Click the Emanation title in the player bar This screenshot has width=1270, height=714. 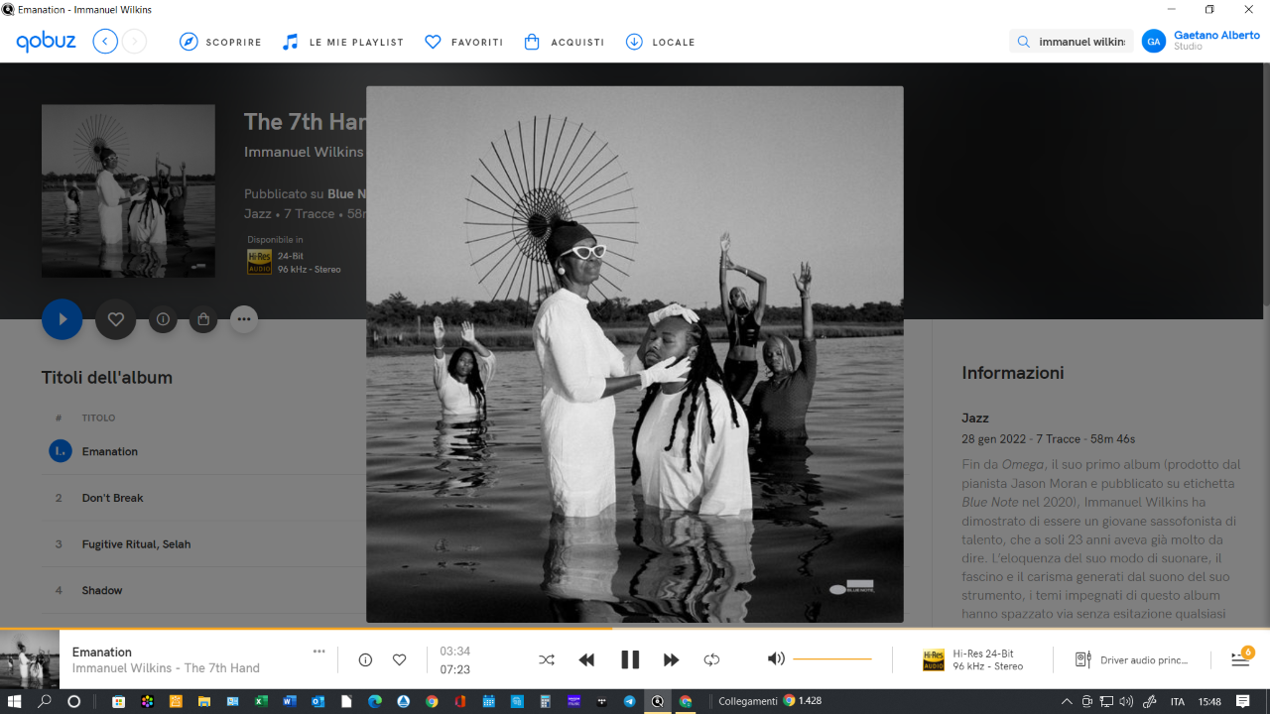click(102, 652)
